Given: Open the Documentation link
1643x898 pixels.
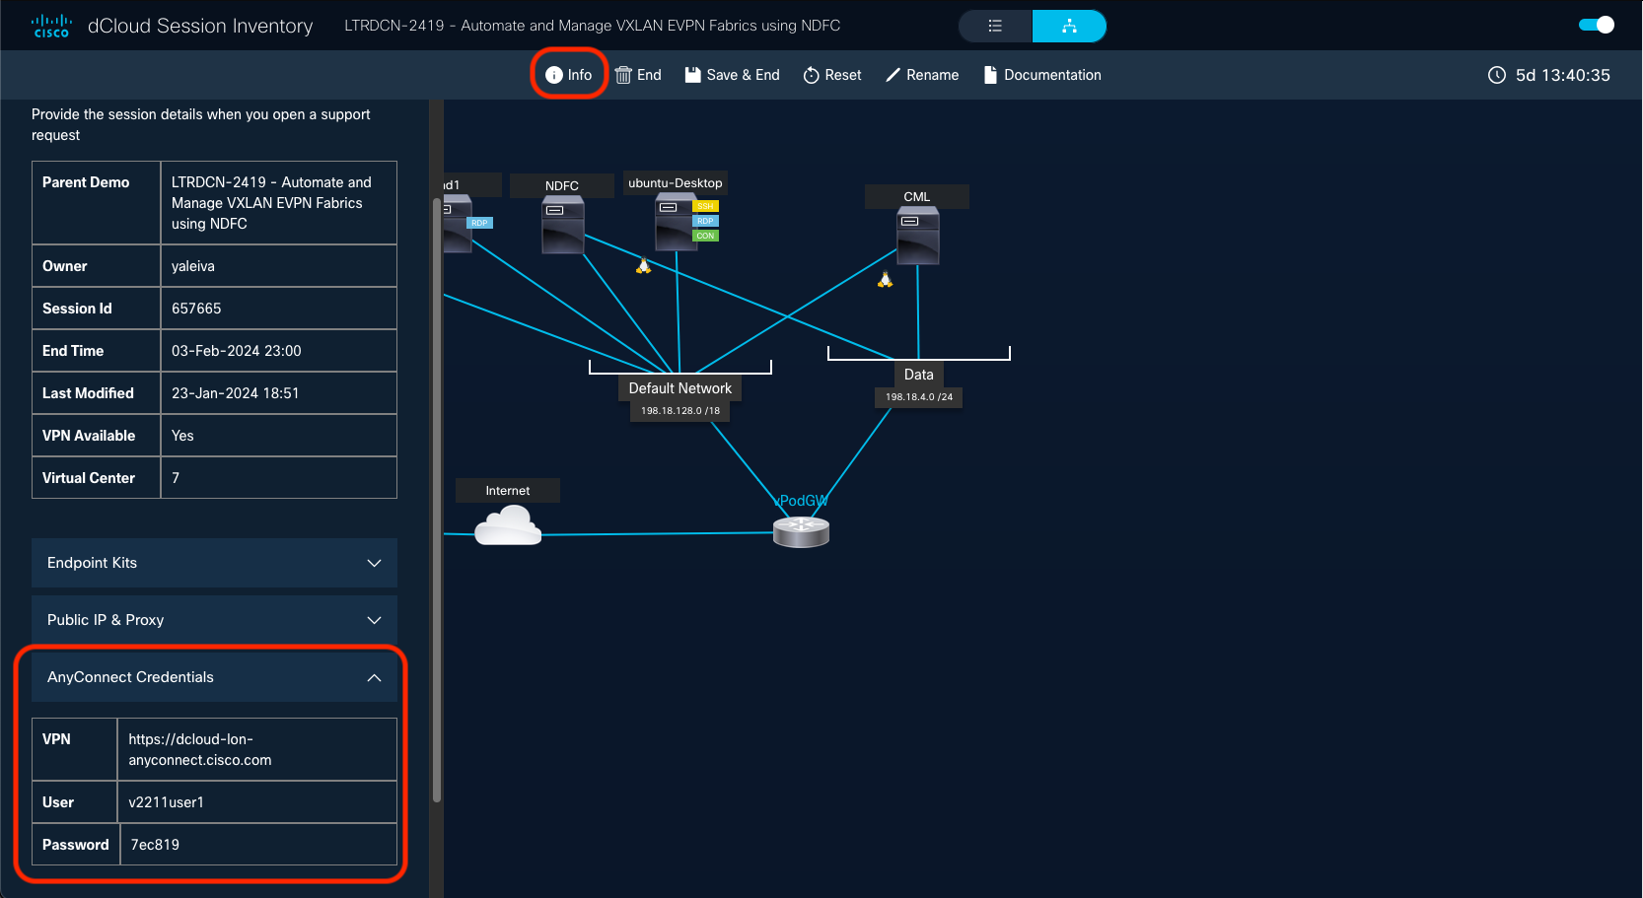Looking at the screenshot, I should 1042,75.
